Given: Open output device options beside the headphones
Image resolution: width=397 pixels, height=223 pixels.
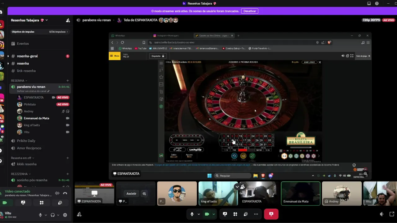Looking at the screenshot, I should [x=58, y=215].
